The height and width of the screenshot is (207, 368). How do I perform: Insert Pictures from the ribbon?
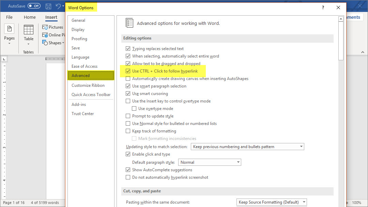[52, 27]
